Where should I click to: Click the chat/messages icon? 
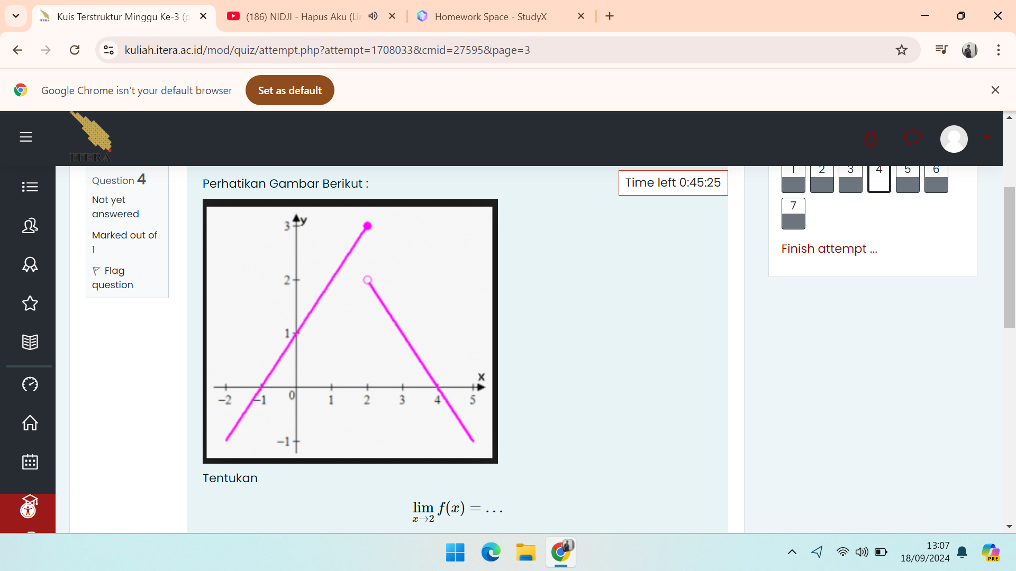[x=913, y=137]
